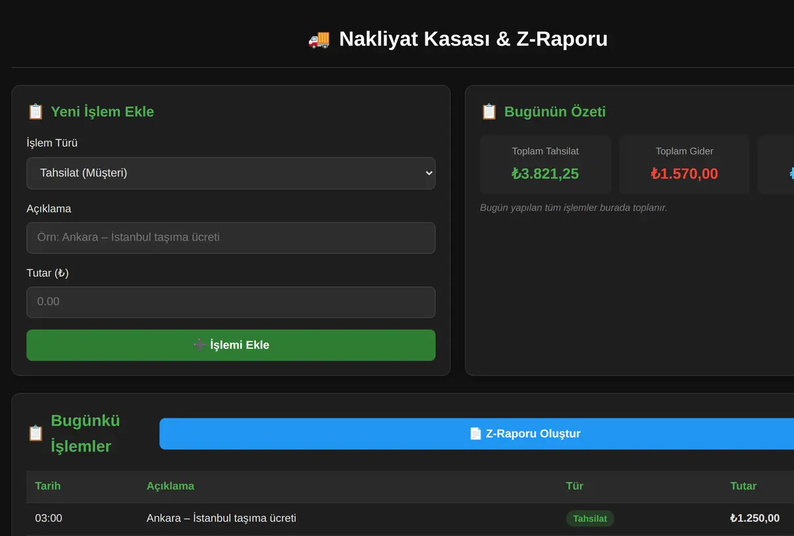Click the Açıklama column header
Screen dimensions: 794x536
pyautogui.click(x=171, y=486)
